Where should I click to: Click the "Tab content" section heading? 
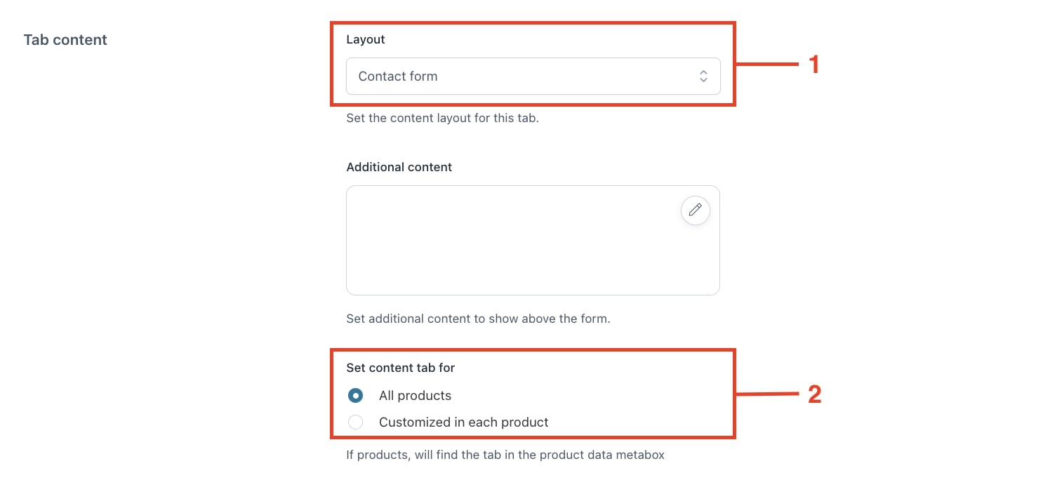tap(65, 40)
